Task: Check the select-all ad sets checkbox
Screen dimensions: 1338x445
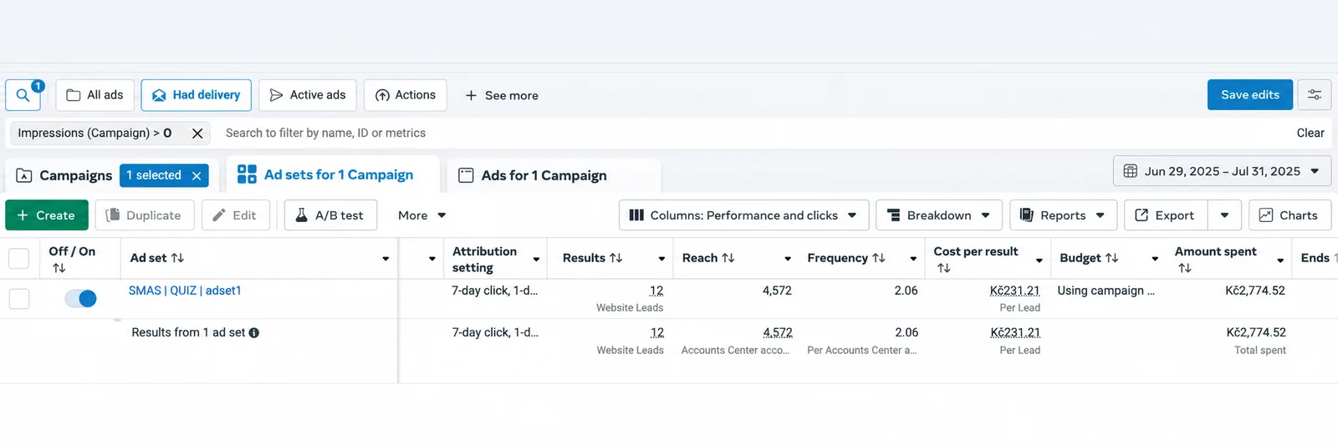Action: click(18, 258)
